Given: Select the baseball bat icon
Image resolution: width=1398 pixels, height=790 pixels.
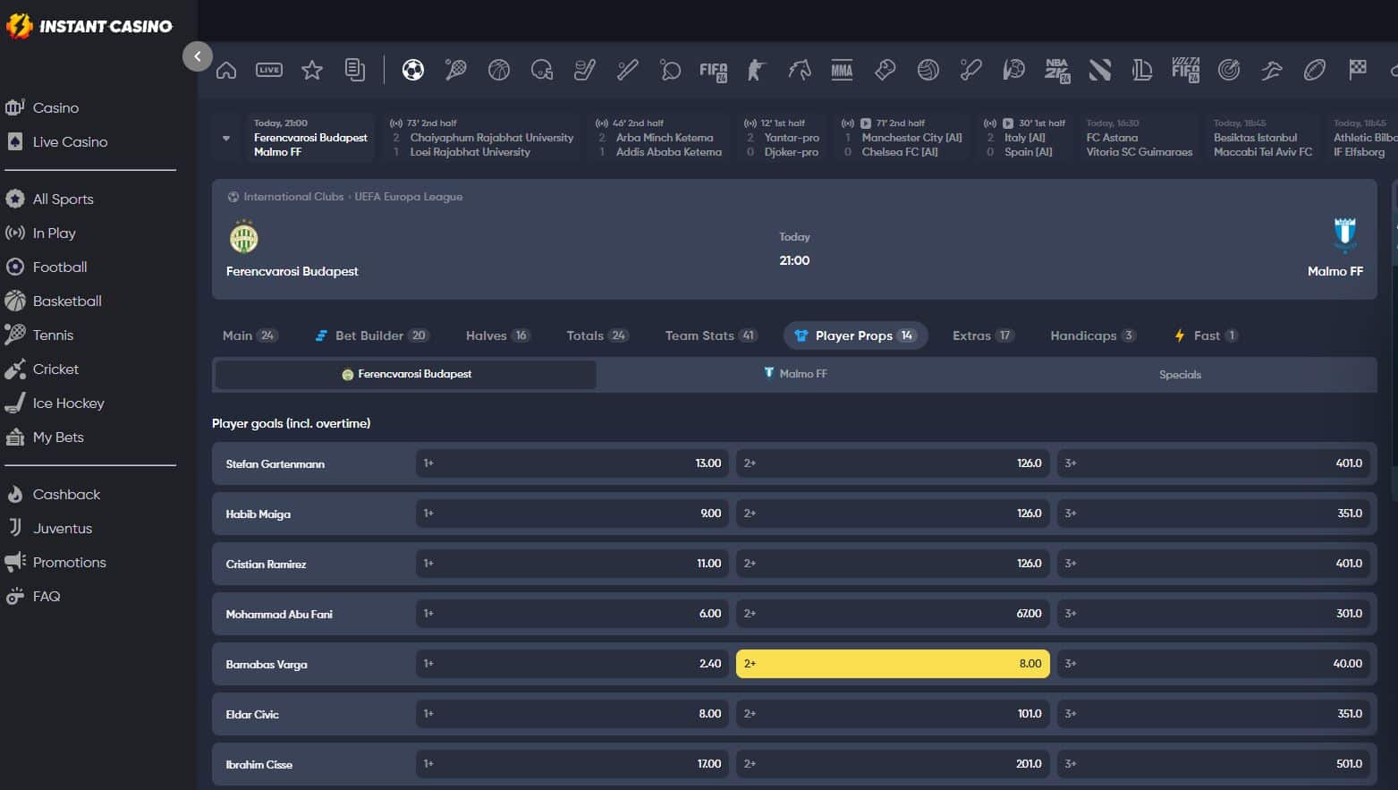Looking at the screenshot, I should point(627,70).
